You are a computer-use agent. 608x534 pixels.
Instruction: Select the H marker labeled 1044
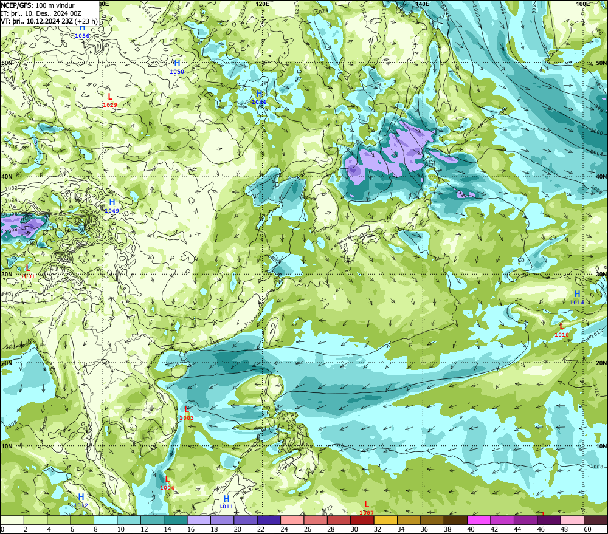click(259, 94)
